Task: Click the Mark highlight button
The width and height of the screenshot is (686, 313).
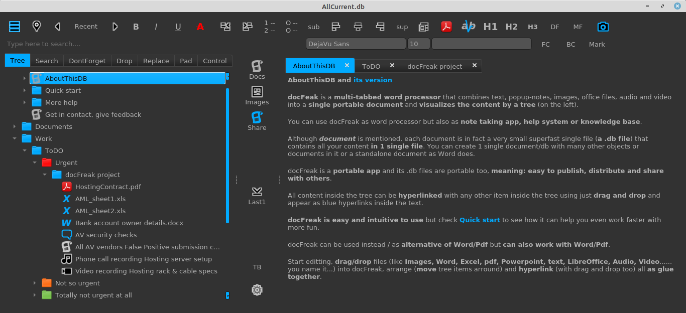Action: [597, 44]
